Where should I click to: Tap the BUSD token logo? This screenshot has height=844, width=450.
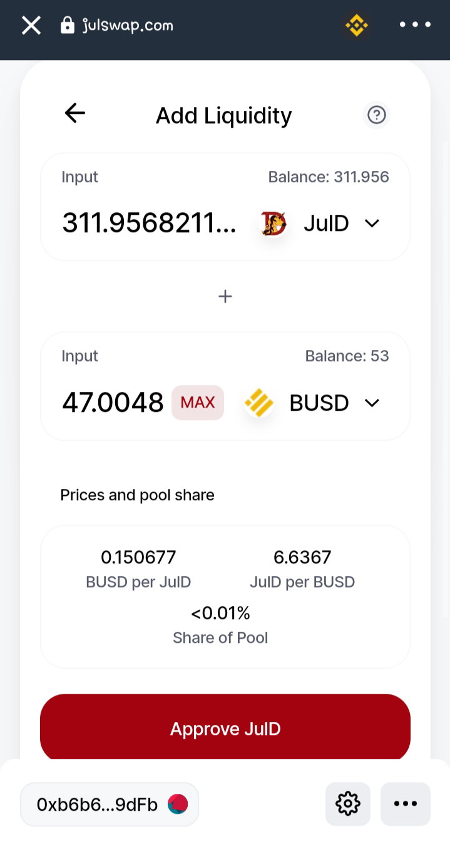258,403
